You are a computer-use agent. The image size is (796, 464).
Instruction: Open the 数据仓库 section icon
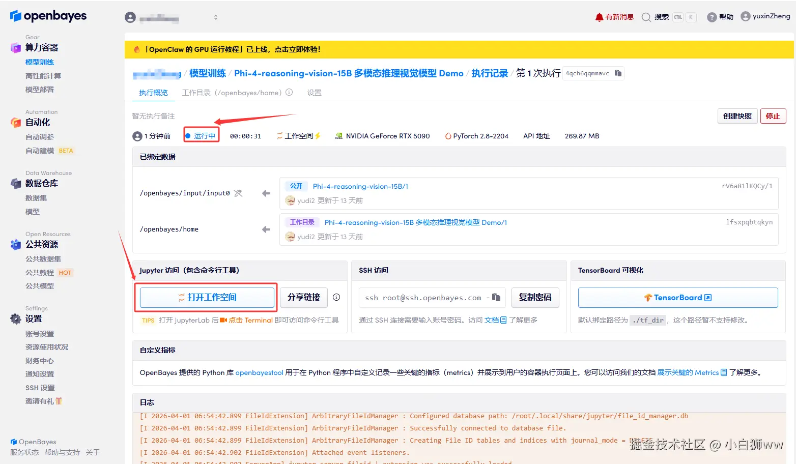(x=16, y=183)
